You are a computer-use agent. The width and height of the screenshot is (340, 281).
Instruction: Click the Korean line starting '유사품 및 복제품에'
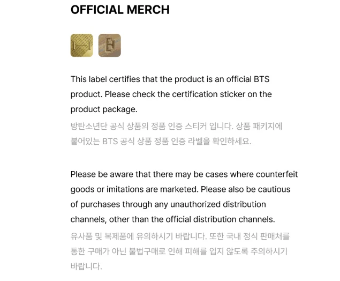coord(180,236)
